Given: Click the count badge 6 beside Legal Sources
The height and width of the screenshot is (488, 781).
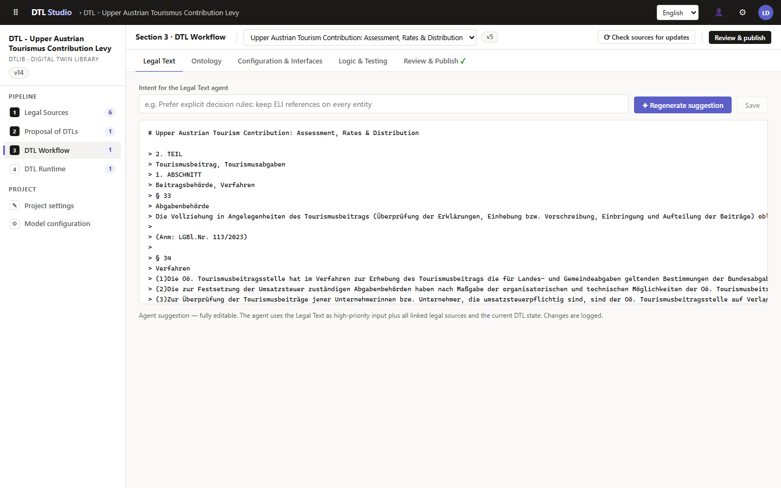Looking at the screenshot, I should point(110,112).
